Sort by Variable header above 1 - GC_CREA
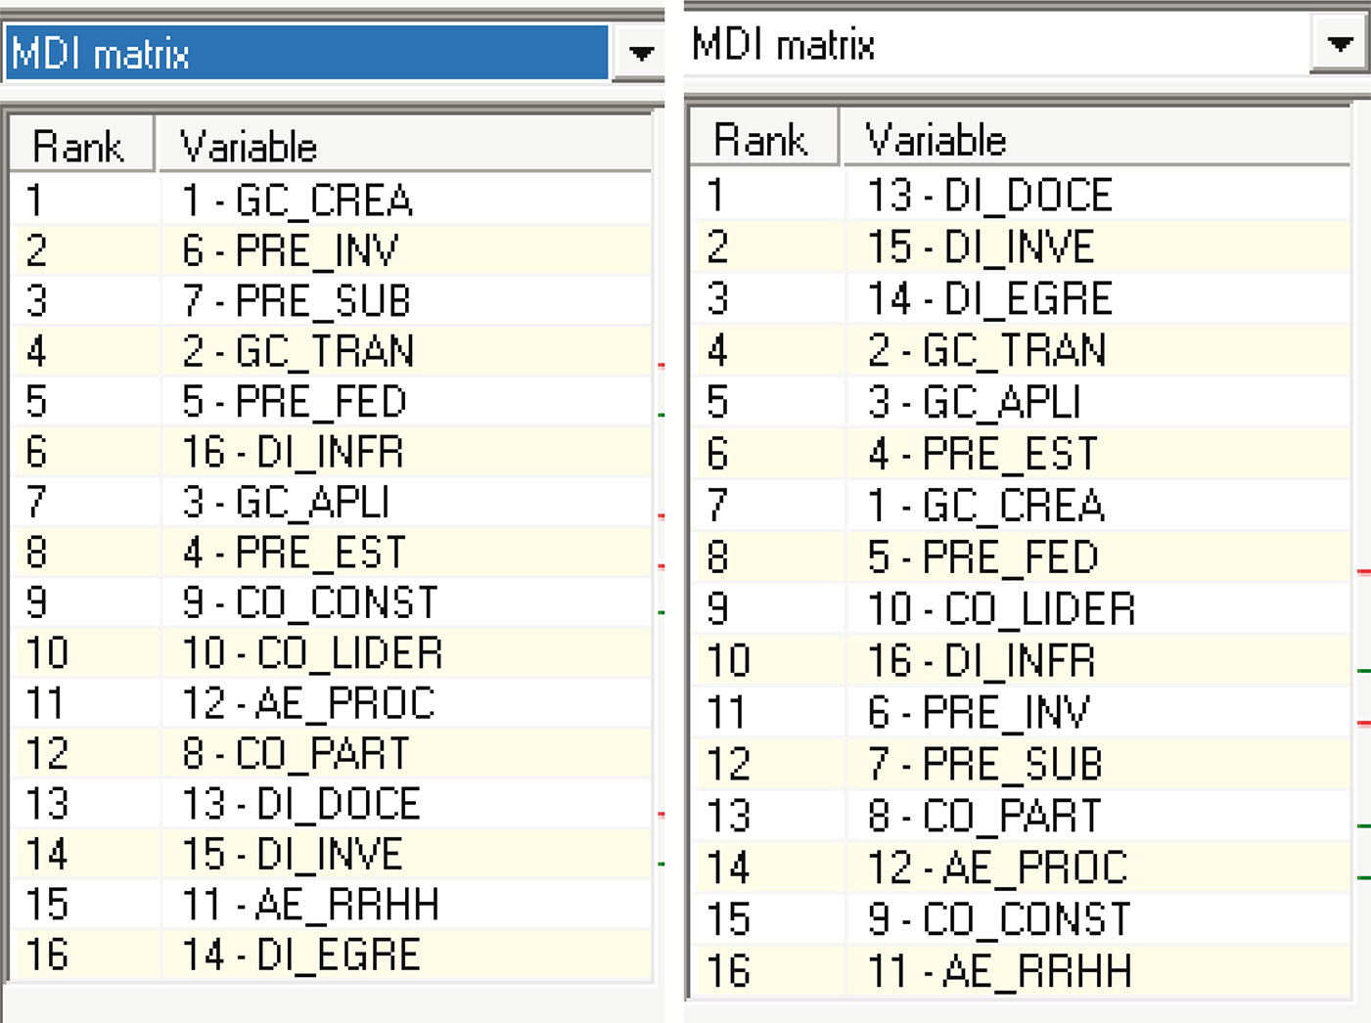 tap(403, 146)
